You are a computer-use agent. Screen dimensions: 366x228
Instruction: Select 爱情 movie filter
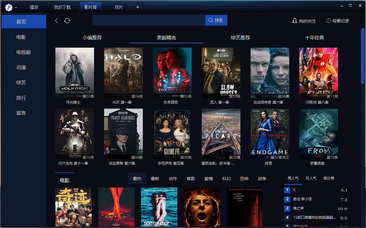click(209, 179)
